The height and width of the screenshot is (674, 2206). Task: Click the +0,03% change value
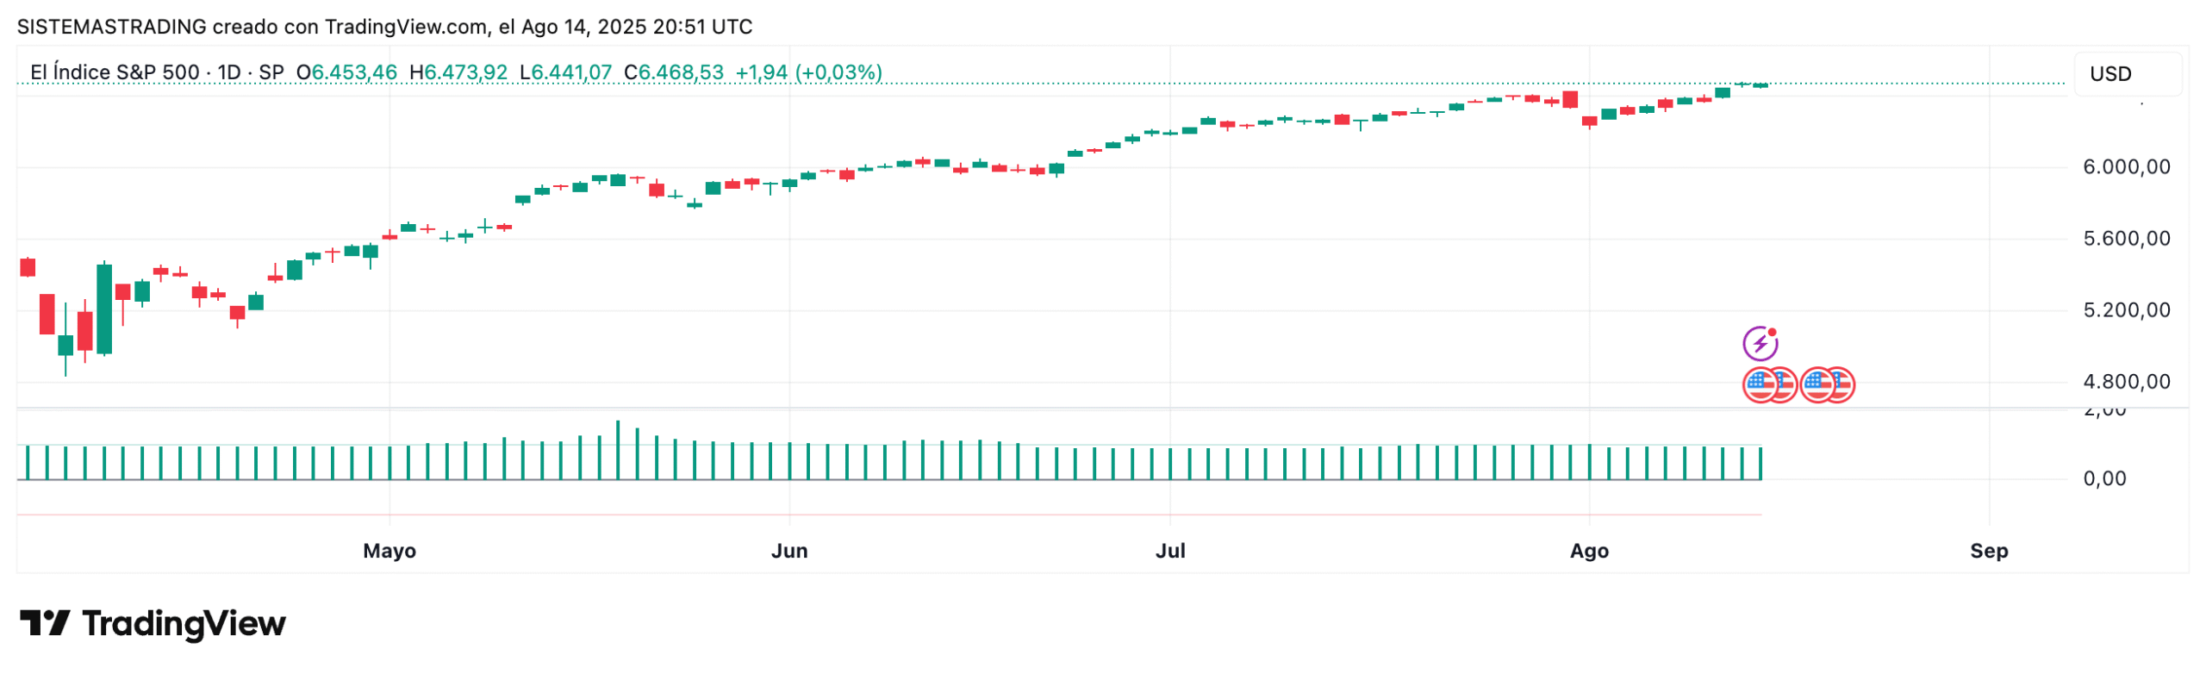point(838,72)
